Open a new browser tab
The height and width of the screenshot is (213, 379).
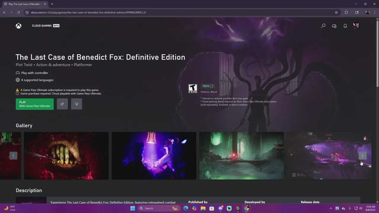click(x=52, y=4)
